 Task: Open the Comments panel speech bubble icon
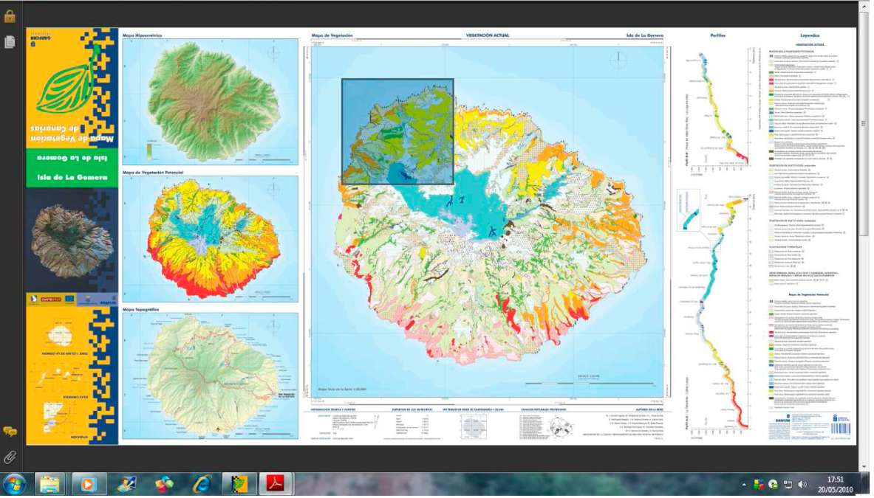click(10, 432)
